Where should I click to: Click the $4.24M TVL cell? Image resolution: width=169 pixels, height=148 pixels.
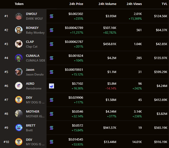(162, 86)
